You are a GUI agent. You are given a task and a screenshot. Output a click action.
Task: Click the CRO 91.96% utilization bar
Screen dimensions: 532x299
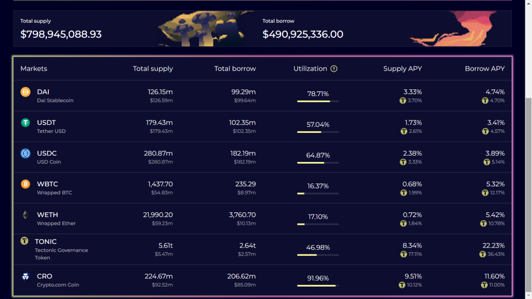click(x=318, y=286)
